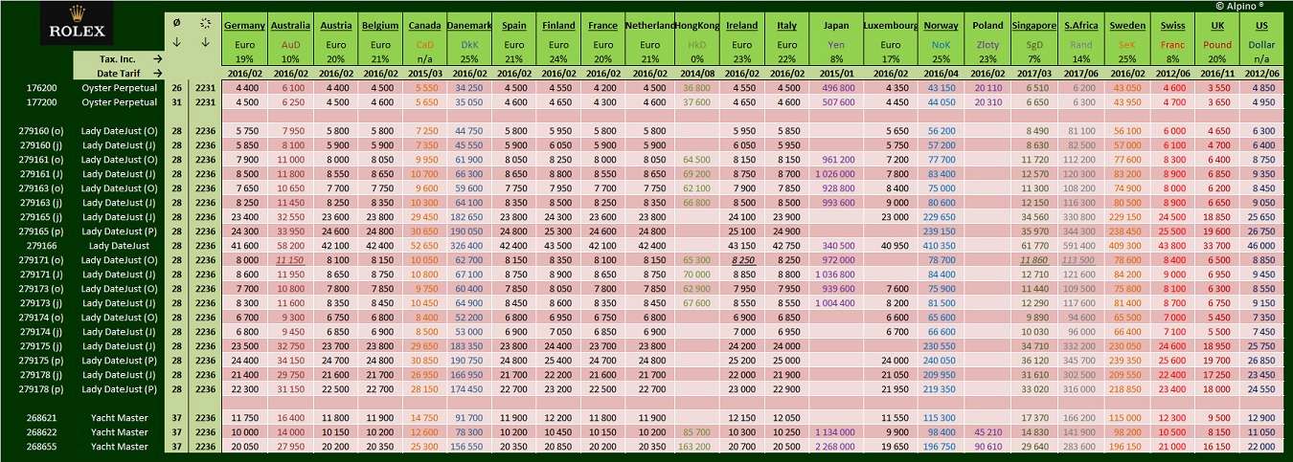Select the Poland column header
Viewport: 1293px width, 462px height.
tap(987, 26)
